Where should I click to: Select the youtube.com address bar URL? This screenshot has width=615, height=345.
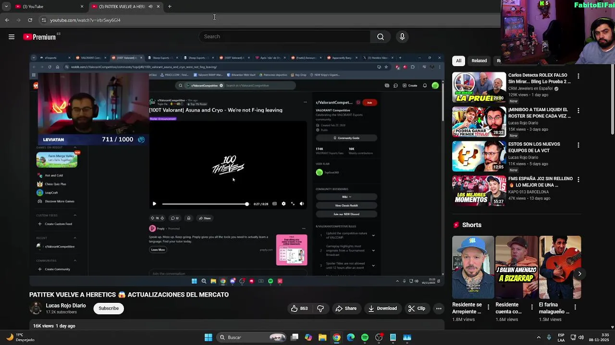86,20
